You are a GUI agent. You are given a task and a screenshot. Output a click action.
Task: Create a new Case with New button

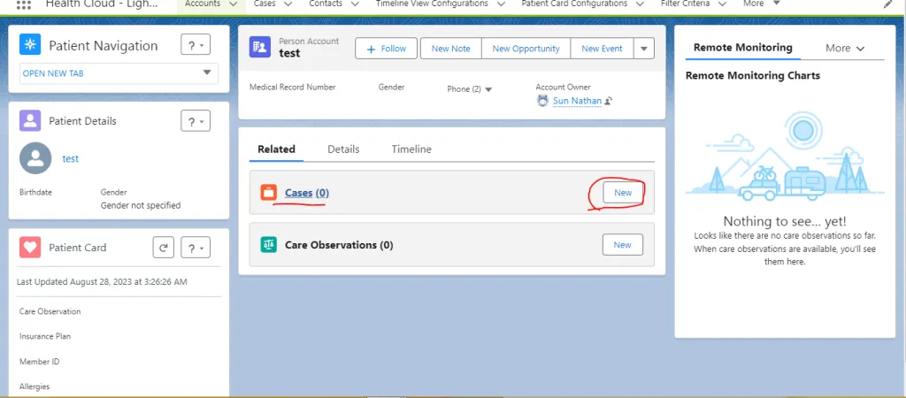coord(623,192)
